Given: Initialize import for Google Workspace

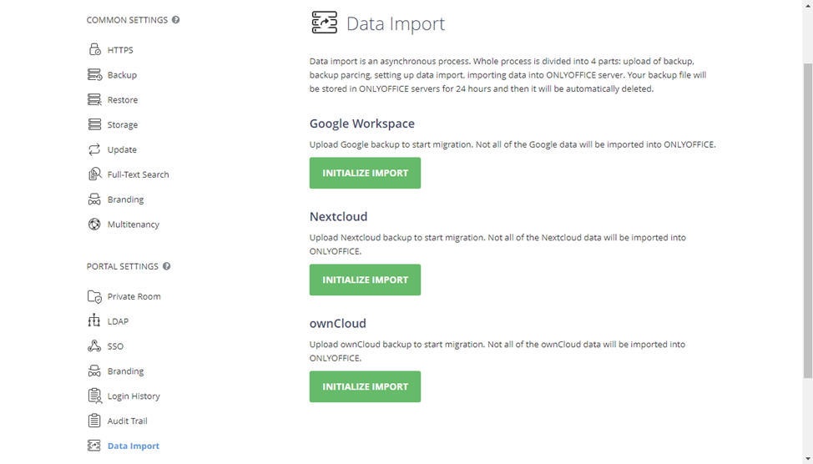Looking at the screenshot, I should [365, 173].
